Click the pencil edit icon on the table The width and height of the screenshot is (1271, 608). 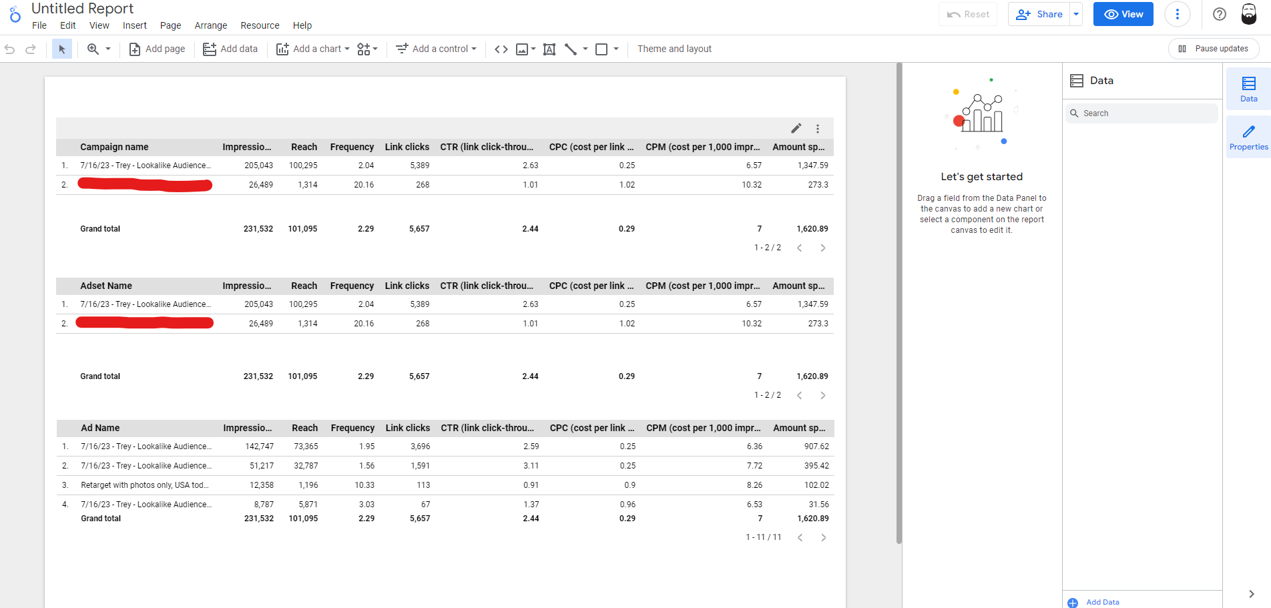coord(796,128)
